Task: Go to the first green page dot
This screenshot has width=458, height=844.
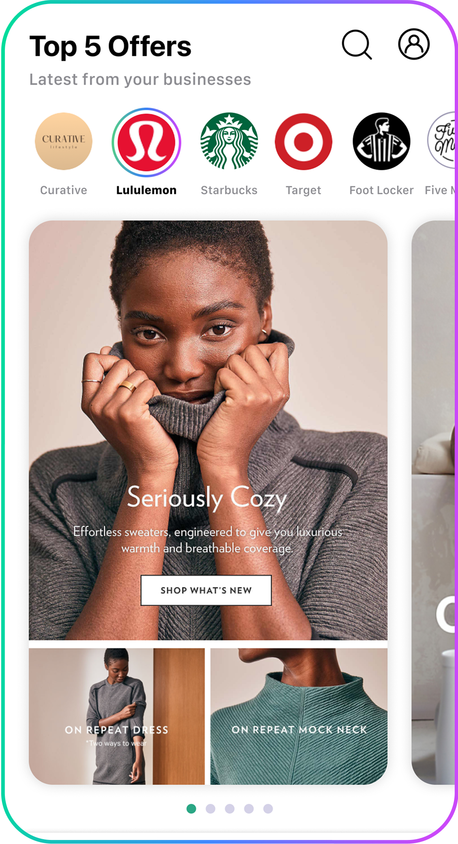Action: coord(191,809)
